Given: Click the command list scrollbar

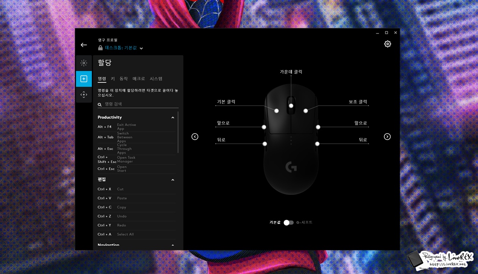Looking at the screenshot, I should (x=178, y=132).
